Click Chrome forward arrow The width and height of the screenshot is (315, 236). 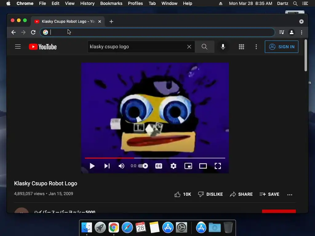pyautogui.click(x=23, y=32)
